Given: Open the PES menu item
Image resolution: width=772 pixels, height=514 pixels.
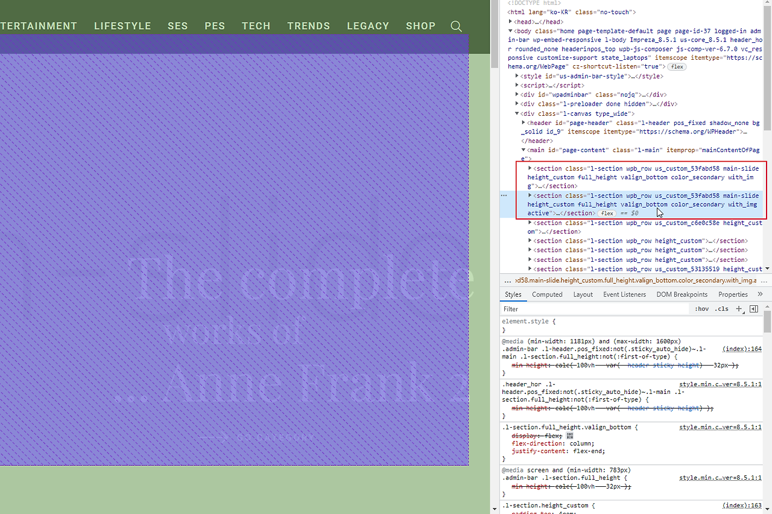Looking at the screenshot, I should pyautogui.click(x=215, y=26).
